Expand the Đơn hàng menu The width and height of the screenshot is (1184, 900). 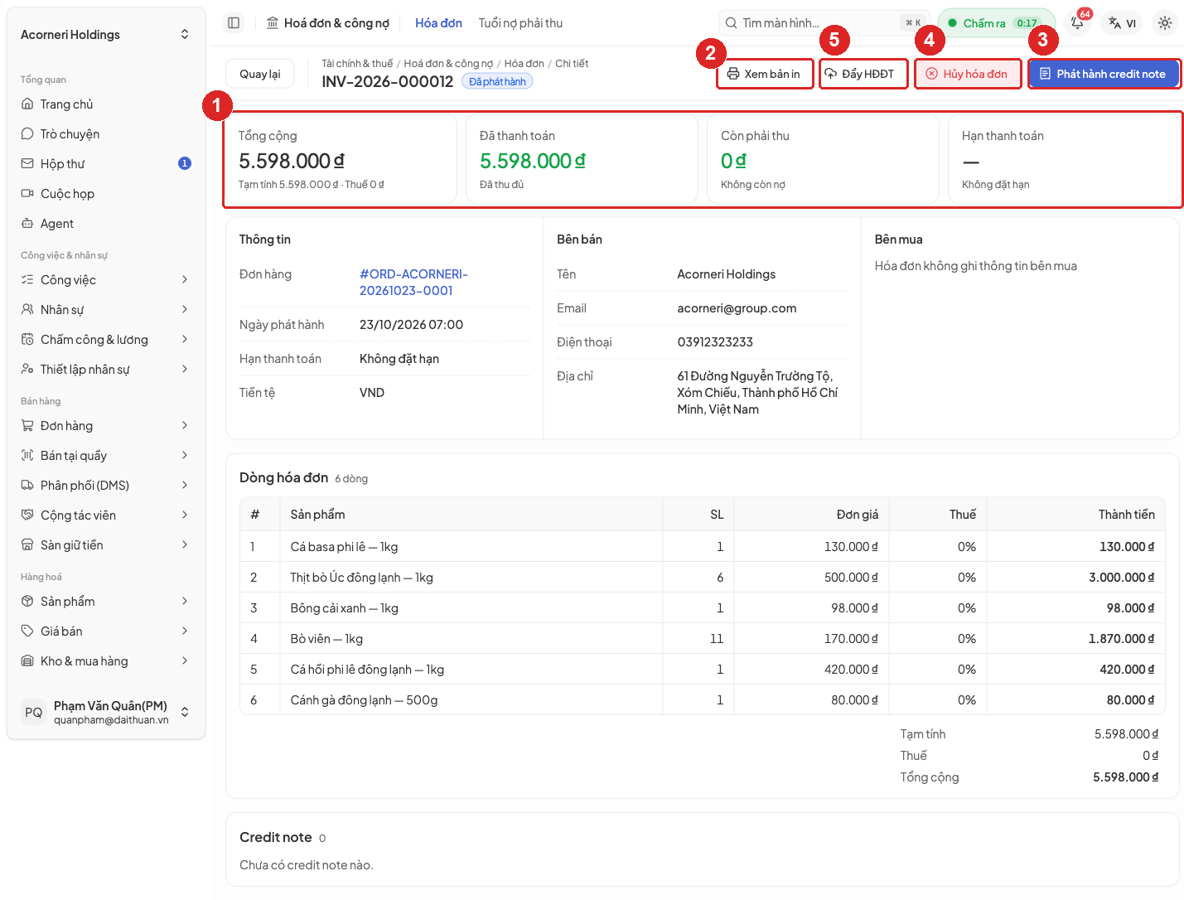(x=106, y=426)
